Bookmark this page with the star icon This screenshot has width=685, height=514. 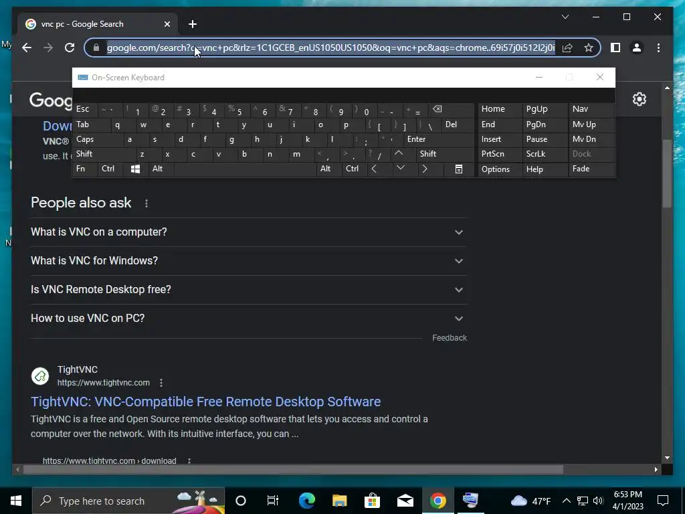[x=589, y=48]
